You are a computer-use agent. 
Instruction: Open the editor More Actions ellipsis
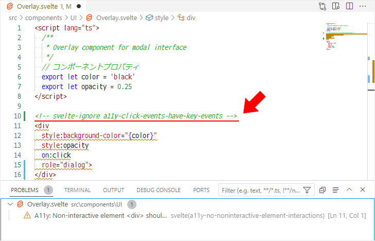(x=363, y=7)
